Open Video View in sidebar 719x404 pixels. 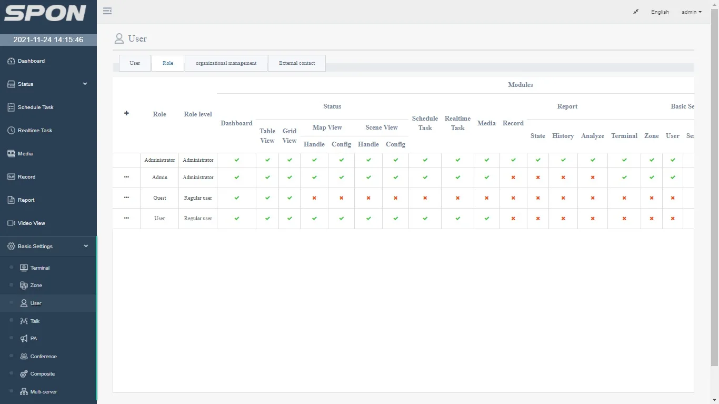[x=31, y=223]
